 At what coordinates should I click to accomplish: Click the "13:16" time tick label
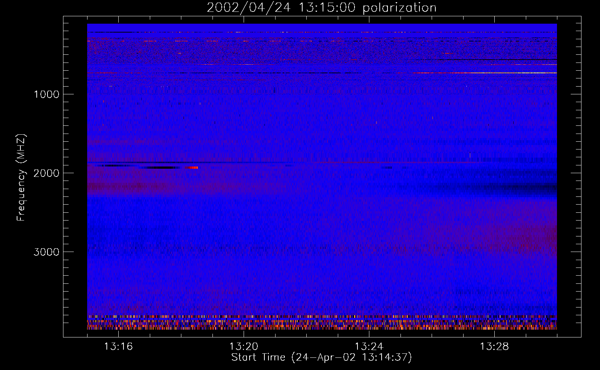click(118, 347)
